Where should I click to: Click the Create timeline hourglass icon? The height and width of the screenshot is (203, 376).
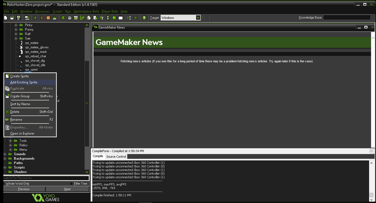(x=108, y=18)
